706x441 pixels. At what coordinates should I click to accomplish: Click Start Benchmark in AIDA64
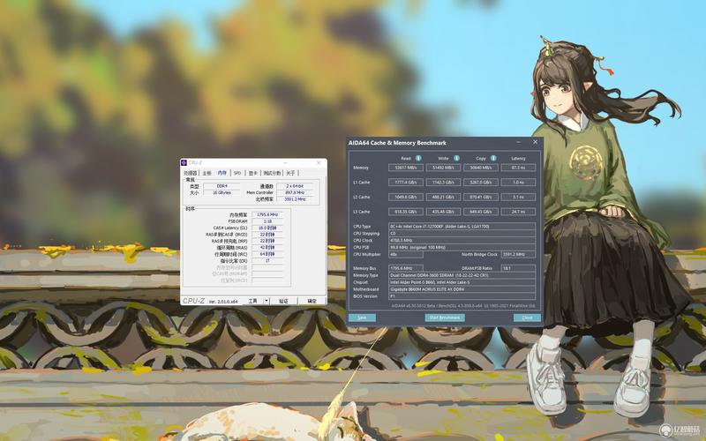pos(445,318)
